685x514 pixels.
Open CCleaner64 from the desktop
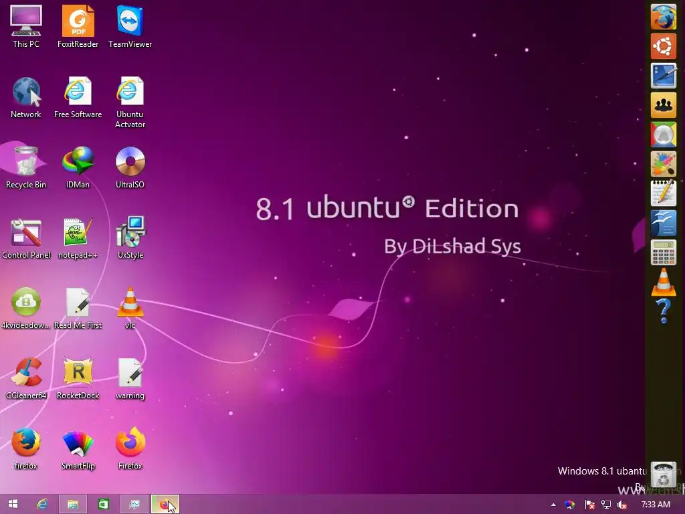click(26, 379)
